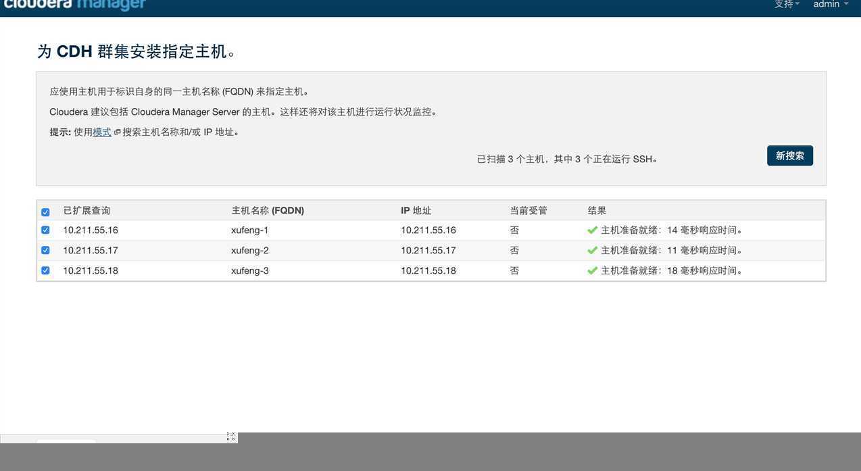Click the expand icon at bottom panel
The image size is (861, 471).
click(x=230, y=437)
